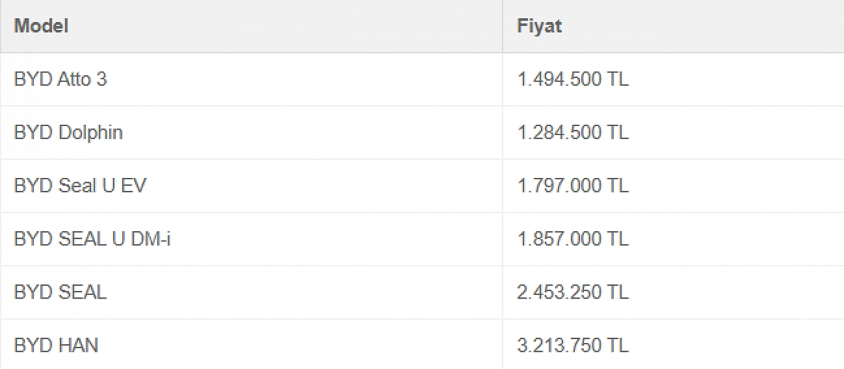Screen dimensions: 844x369
Task: Select the BYD Seal U EV cell
Action: coord(251,186)
